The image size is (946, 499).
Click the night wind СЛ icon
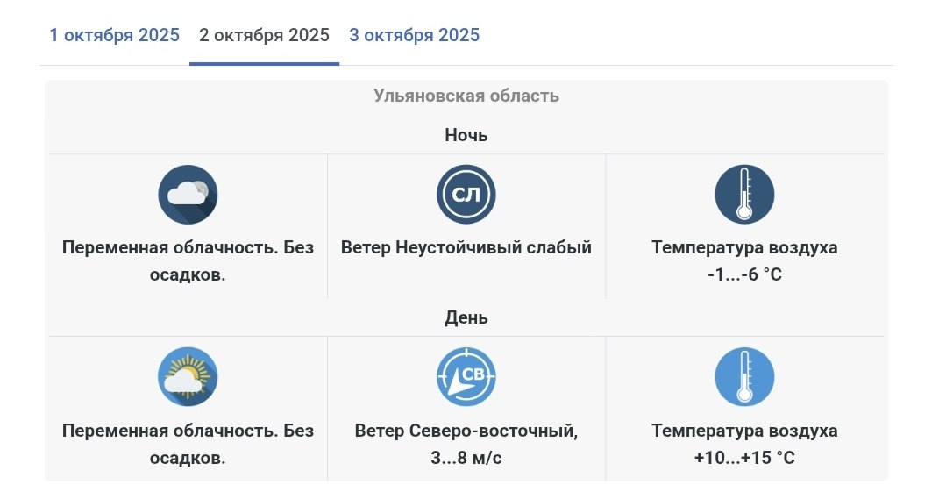tap(466, 195)
